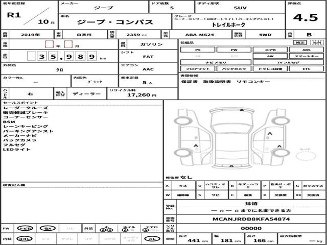
Task: Select the 純正 legend box
Action: (x=300, y=43)
